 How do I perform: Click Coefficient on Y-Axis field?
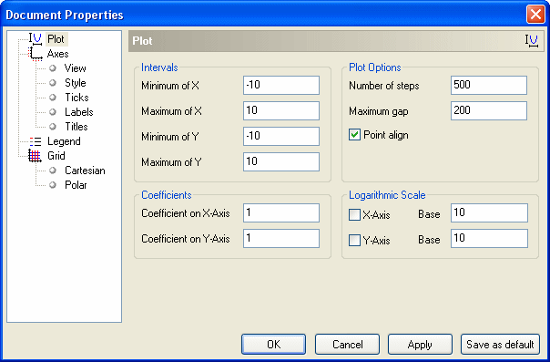click(x=281, y=238)
